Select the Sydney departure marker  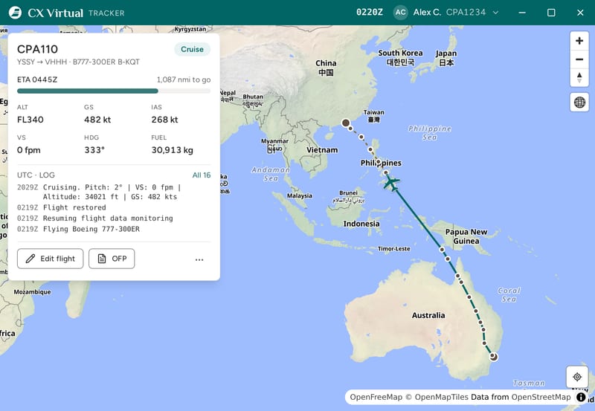[x=493, y=357]
